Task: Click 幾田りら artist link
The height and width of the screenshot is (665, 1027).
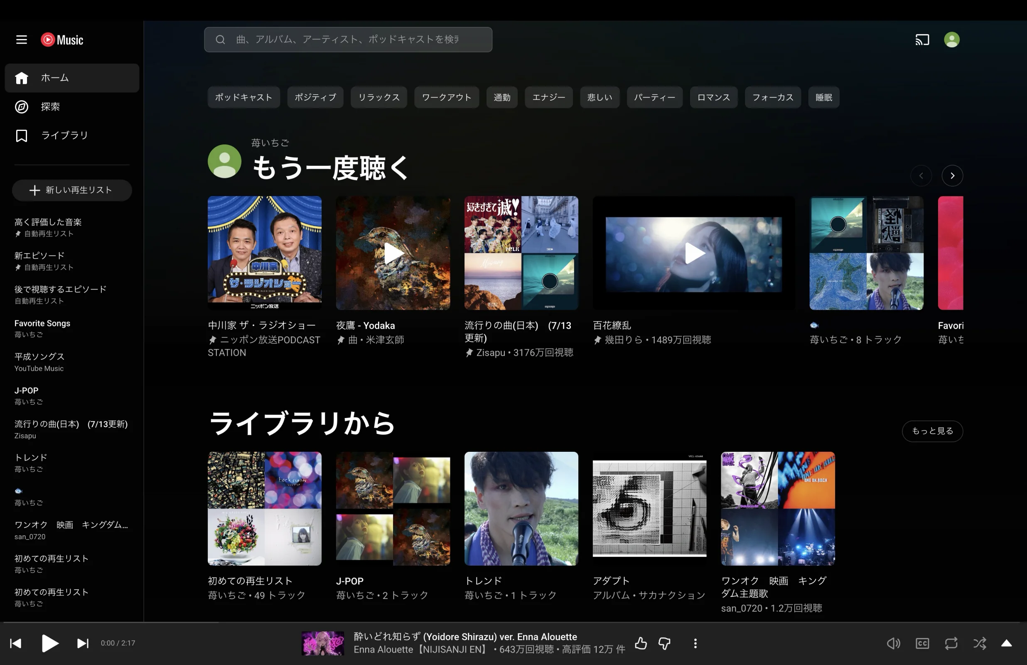Action: click(624, 340)
